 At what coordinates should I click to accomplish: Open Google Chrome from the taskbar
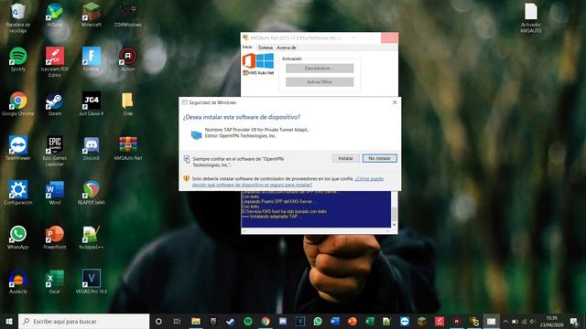[x=266, y=321]
